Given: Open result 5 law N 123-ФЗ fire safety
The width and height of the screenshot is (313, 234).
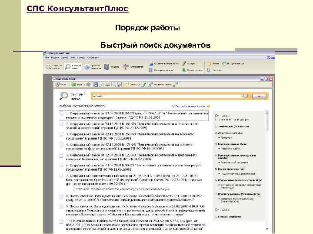Looking at the screenshot, I should pyautogui.click(x=131, y=157).
